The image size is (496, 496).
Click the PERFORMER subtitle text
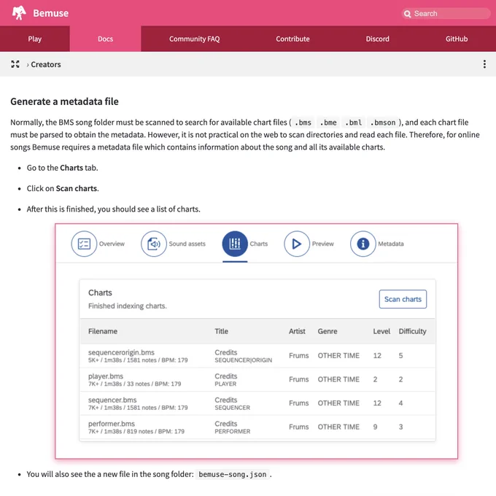233,432
